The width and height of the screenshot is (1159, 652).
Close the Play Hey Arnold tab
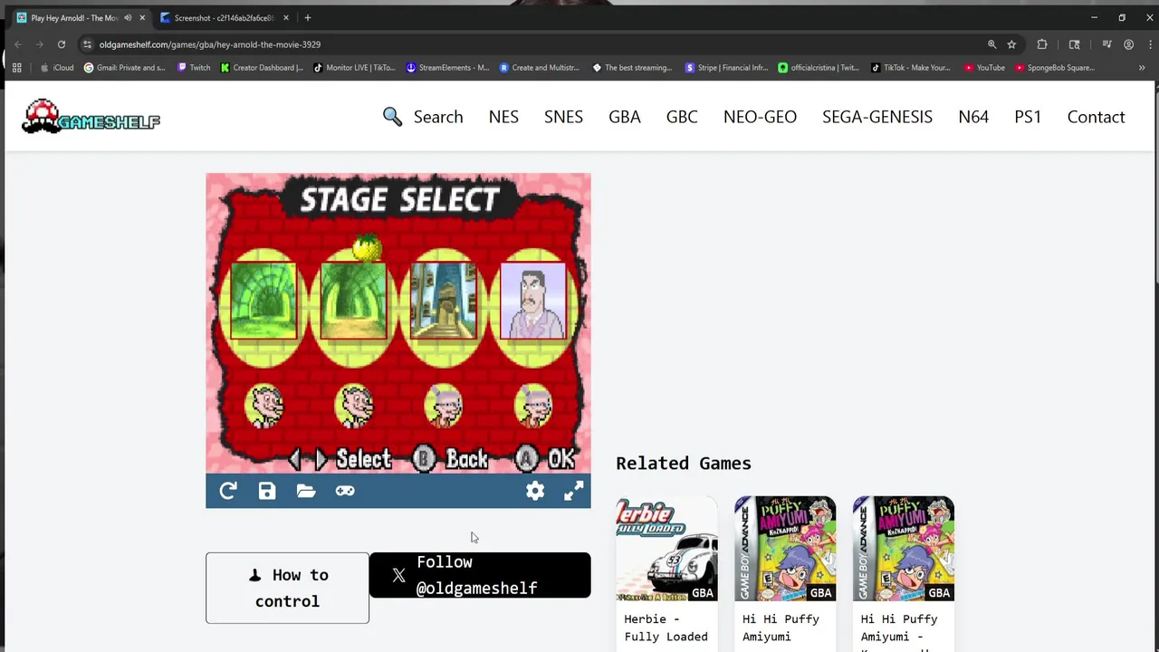[x=142, y=18]
